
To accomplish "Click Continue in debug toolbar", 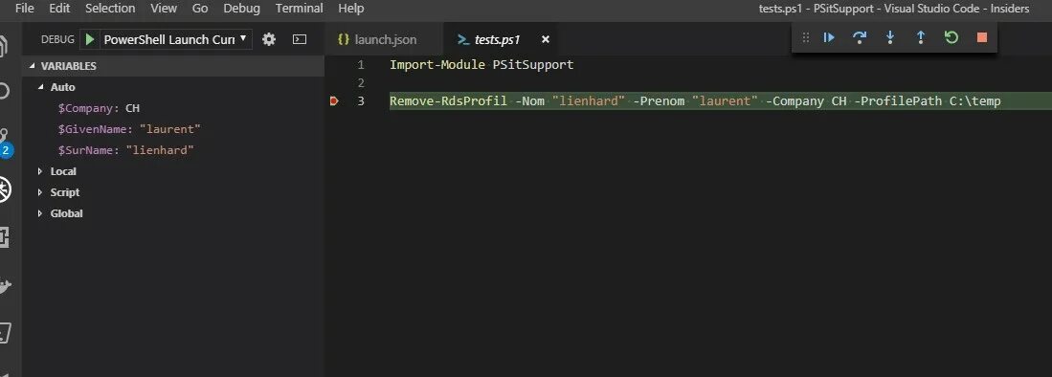I will (829, 37).
